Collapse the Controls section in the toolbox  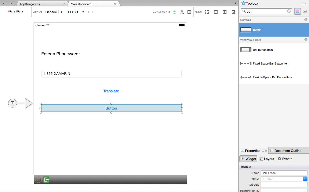[306, 20]
